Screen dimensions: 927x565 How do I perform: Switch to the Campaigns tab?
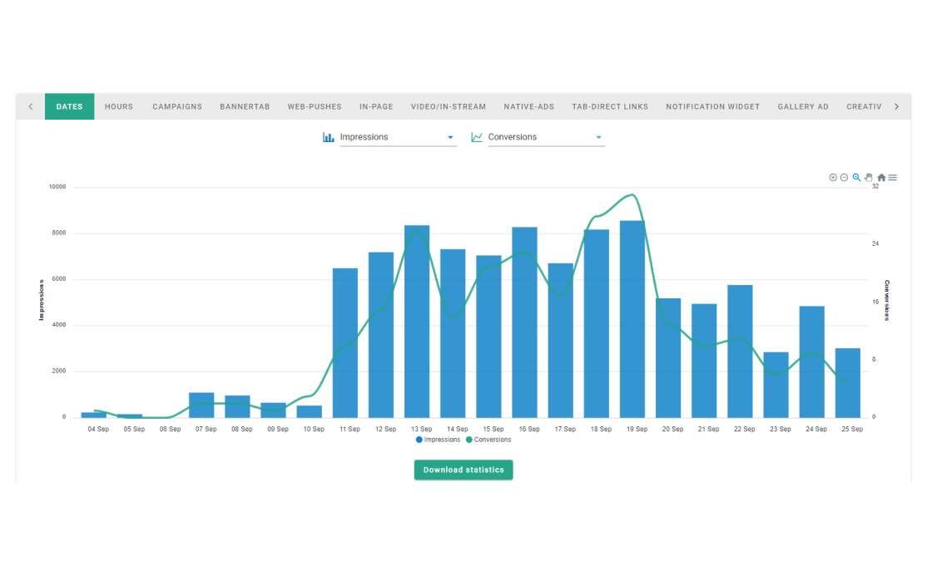(x=177, y=106)
